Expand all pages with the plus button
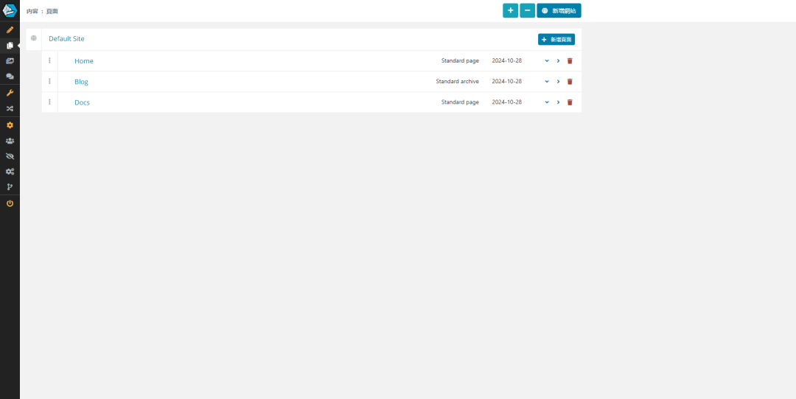Screen dimensions: 796x399 (510, 10)
